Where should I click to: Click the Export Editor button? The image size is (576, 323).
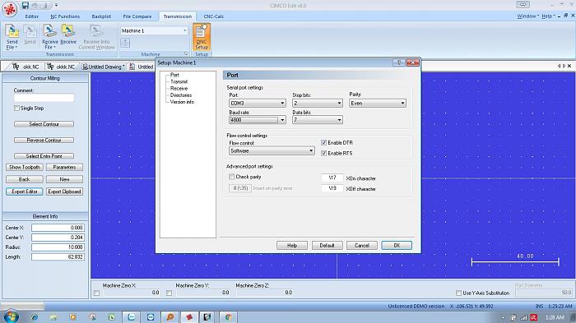24,191
